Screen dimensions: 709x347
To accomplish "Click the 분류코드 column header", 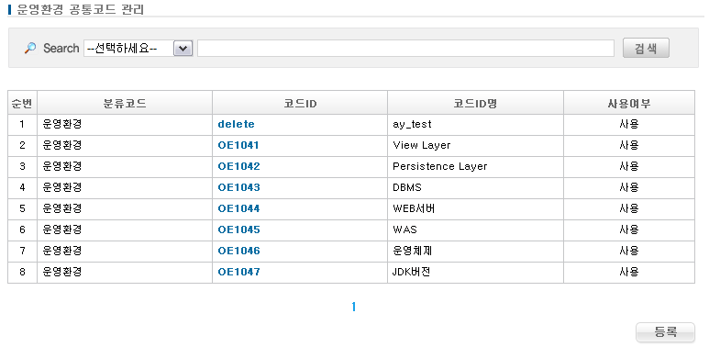I will (125, 103).
